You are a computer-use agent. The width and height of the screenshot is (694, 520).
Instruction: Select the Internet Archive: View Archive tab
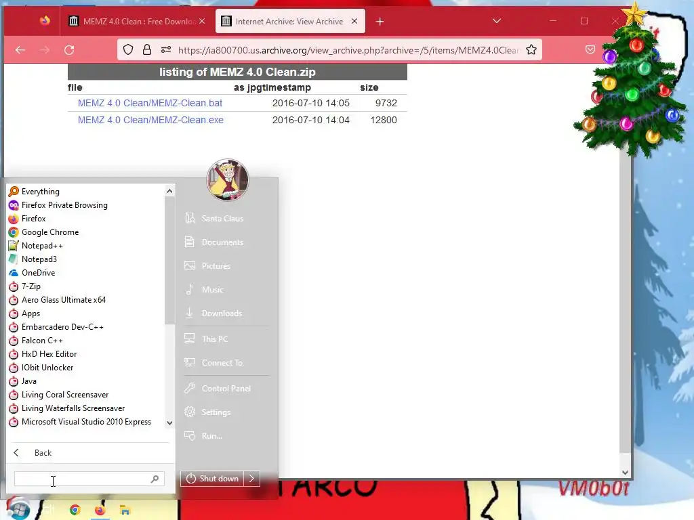[290, 21]
